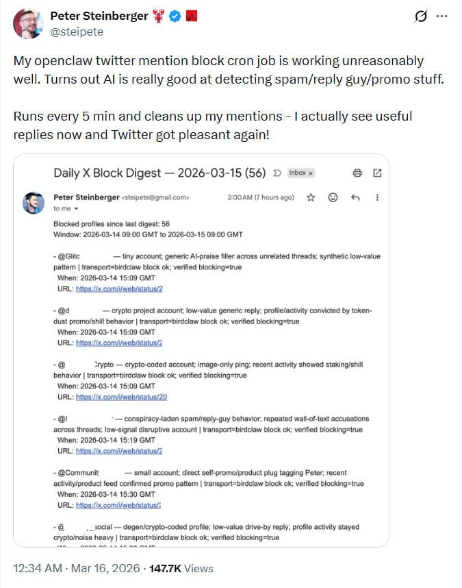The height and width of the screenshot is (588, 462).
Task: Click the print icon in the email
Action: [357, 173]
